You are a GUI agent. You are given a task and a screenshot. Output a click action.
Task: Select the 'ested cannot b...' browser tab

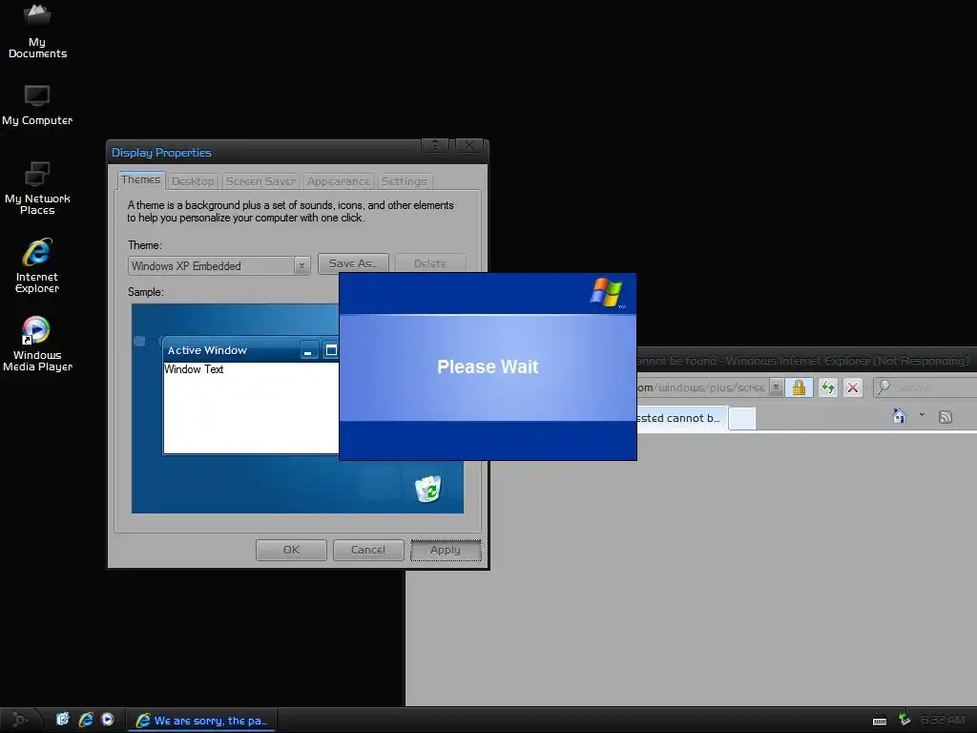coord(681,418)
